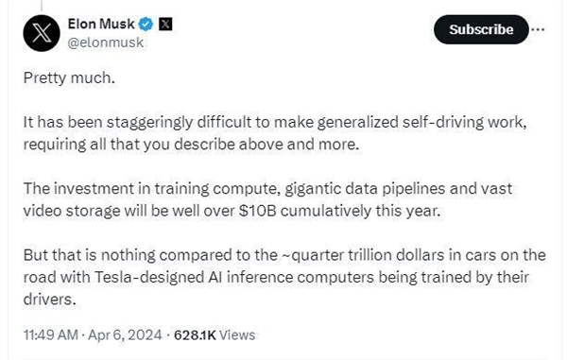Click the 'Pretty much.' opening line

point(69,77)
